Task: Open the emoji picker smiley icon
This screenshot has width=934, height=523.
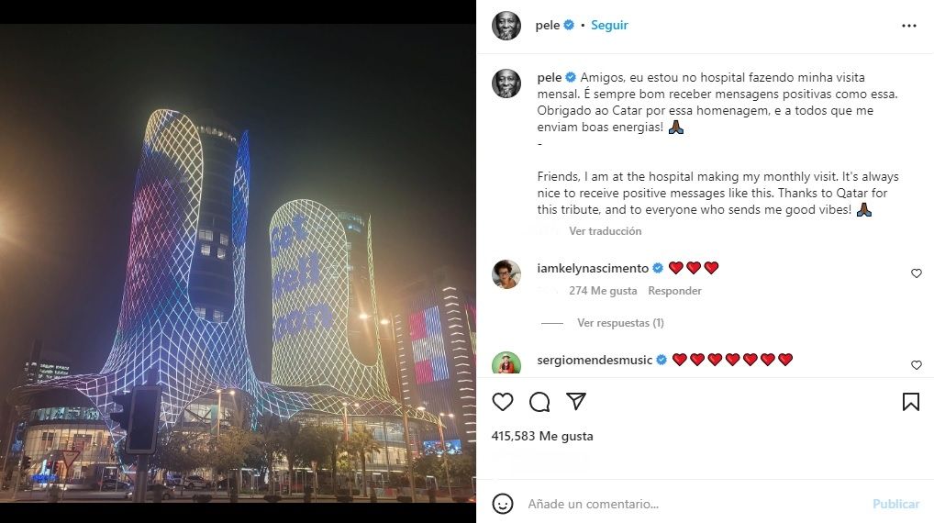Action: tap(503, 504)
